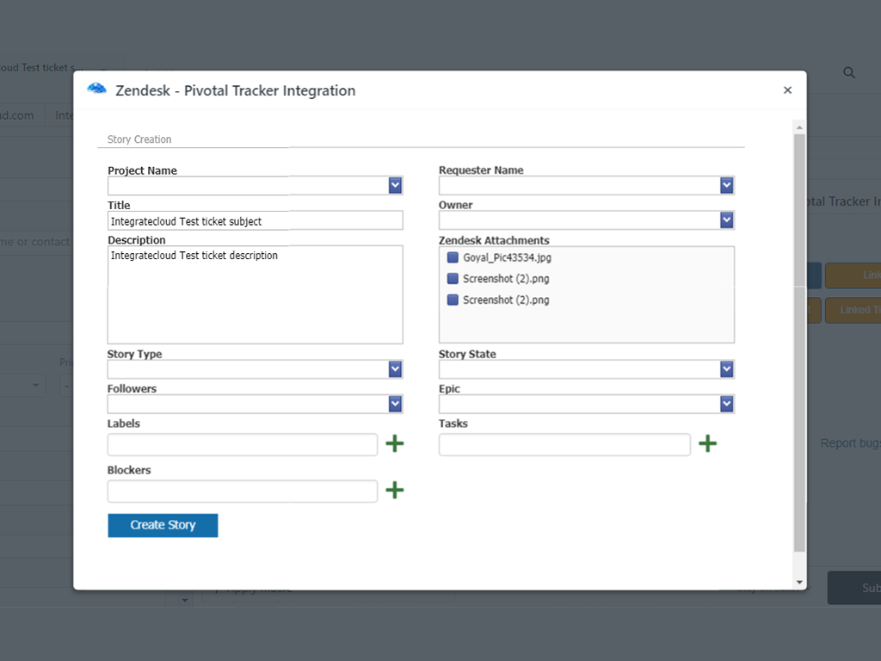Expand the Story State dropdown

[x=726, y=368]
